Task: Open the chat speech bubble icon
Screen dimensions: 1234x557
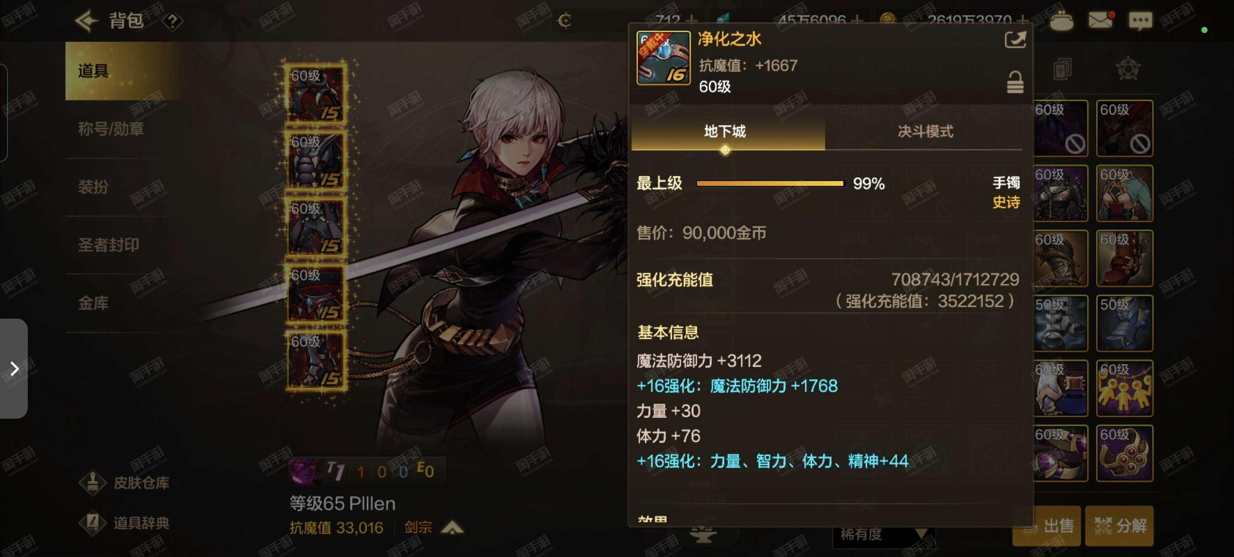Action: point(1141,21)
